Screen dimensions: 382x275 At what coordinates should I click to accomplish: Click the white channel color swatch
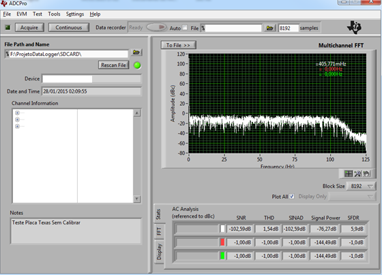(222, 229)
